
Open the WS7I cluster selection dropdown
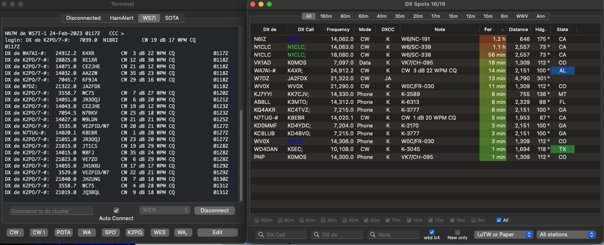coord(165,210)
